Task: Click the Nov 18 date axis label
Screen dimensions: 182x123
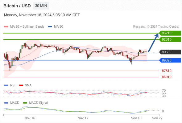Action: pos(136,118)
